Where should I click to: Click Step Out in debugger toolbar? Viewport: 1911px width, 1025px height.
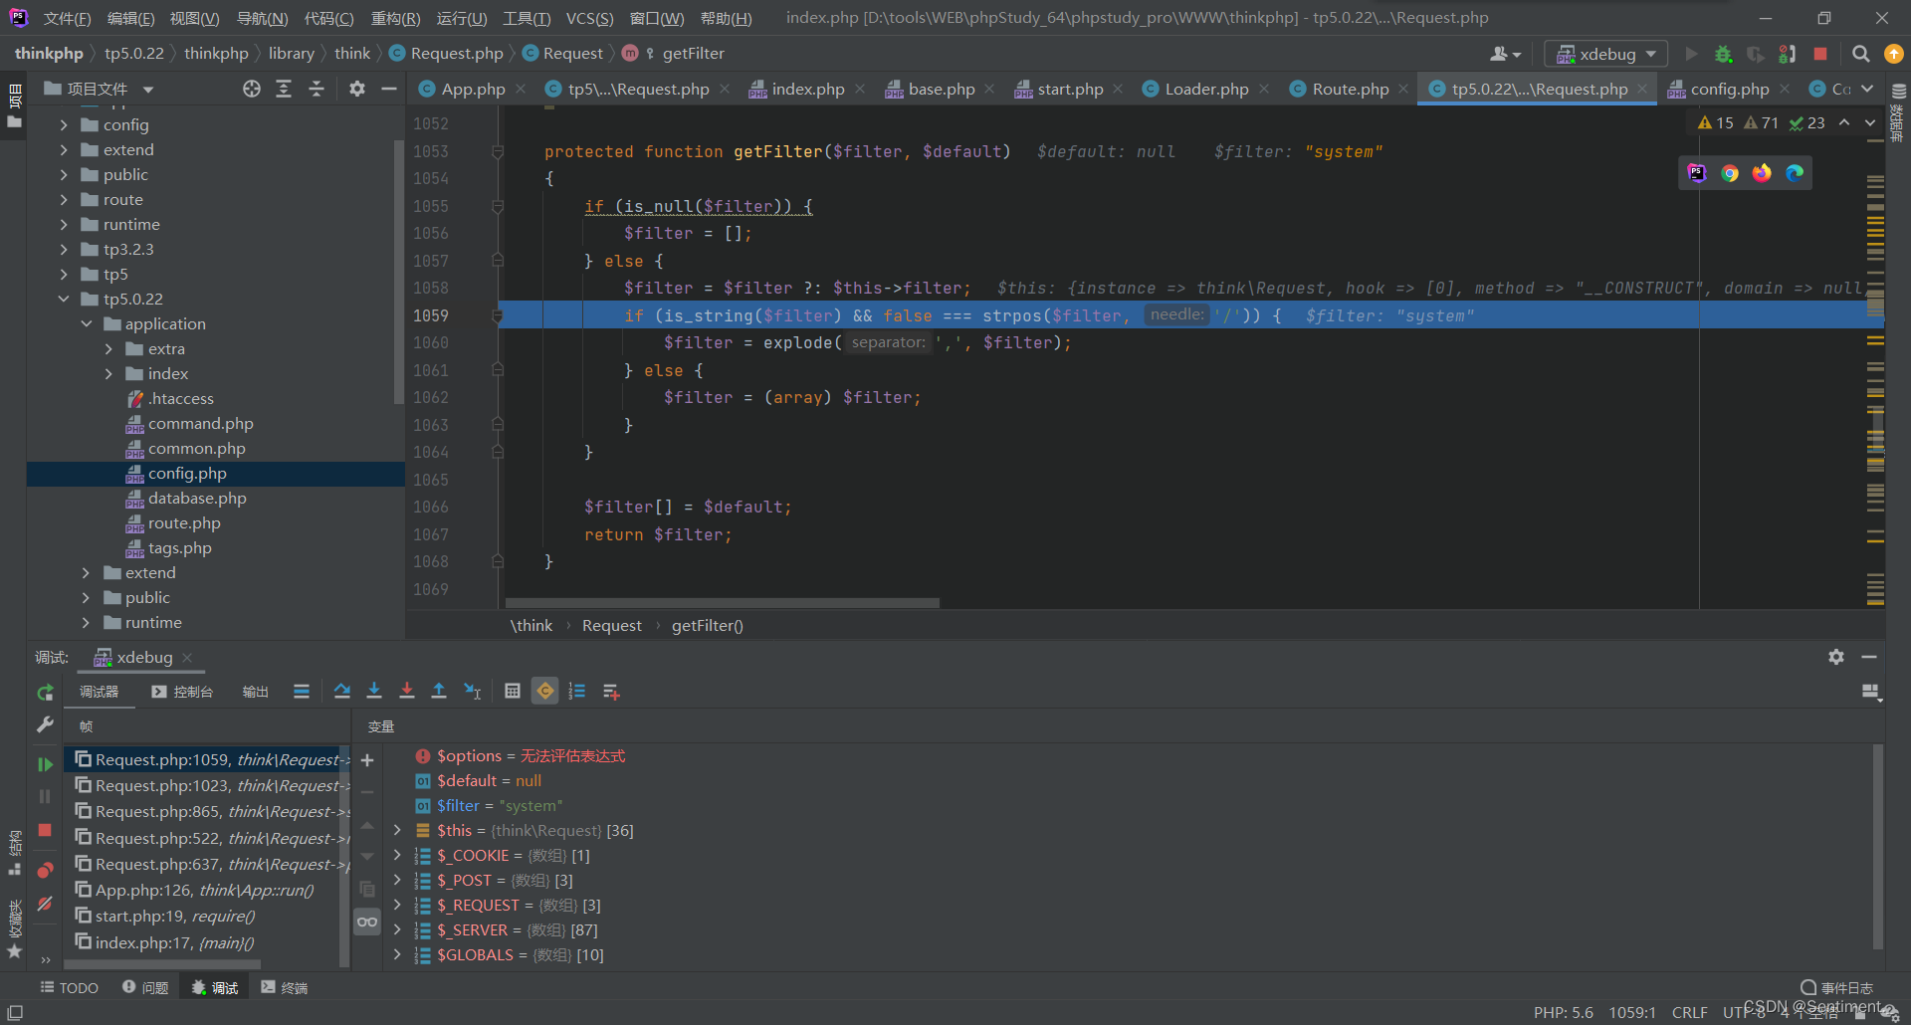tap(439, 691)
